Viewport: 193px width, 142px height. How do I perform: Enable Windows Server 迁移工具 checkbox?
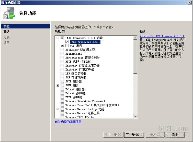click(x=62, y=113)
